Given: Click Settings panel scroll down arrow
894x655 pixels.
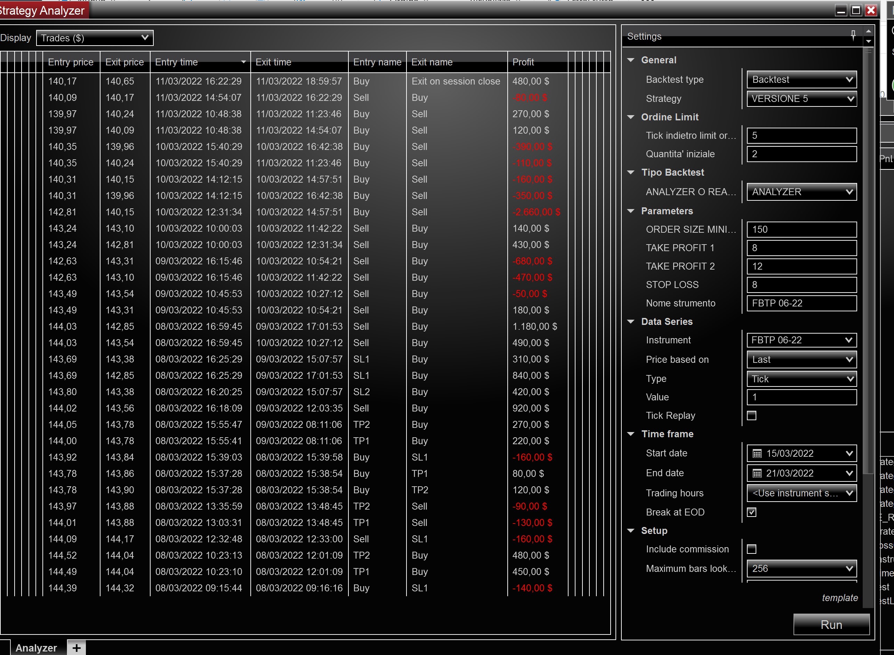Looking at the screenshot, I should pyautogui.click(x=868, y=41).
